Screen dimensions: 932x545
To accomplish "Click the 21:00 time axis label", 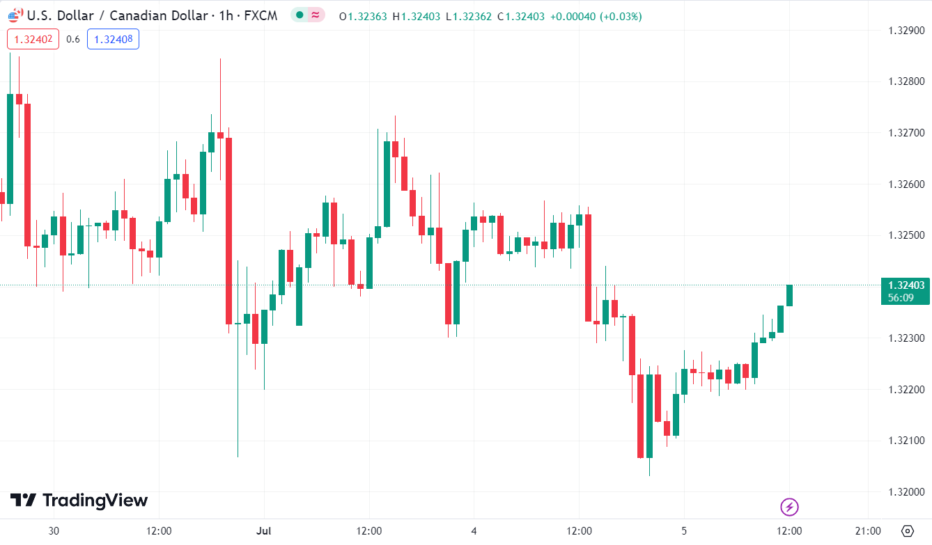I will click(868, 530).
